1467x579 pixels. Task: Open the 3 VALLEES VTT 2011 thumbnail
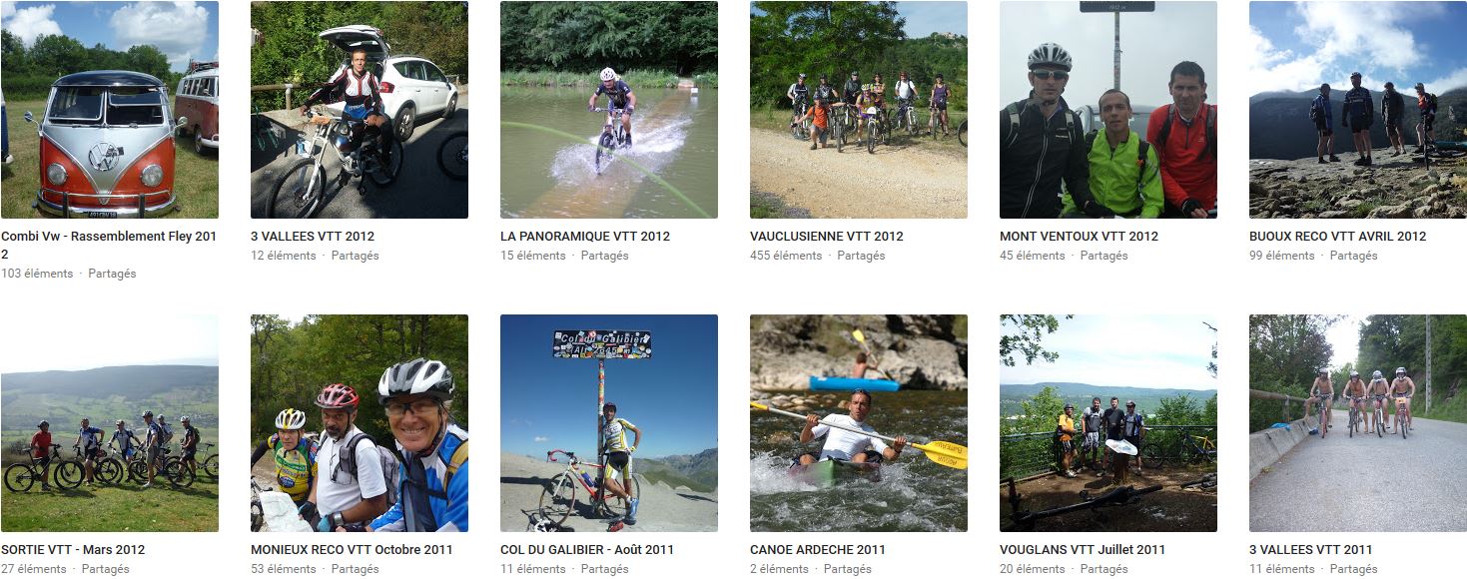(1358, 423)
